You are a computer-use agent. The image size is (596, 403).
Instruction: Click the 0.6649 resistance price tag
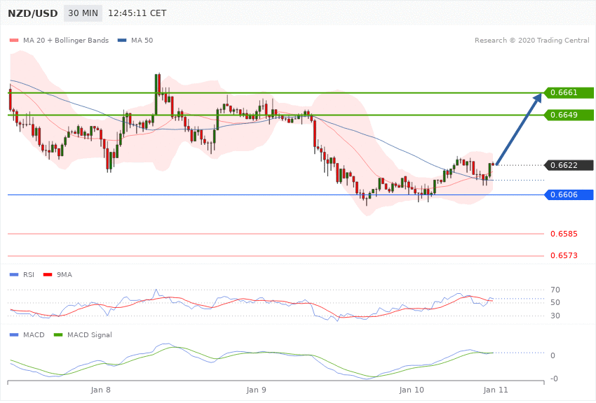click(569, 115)
